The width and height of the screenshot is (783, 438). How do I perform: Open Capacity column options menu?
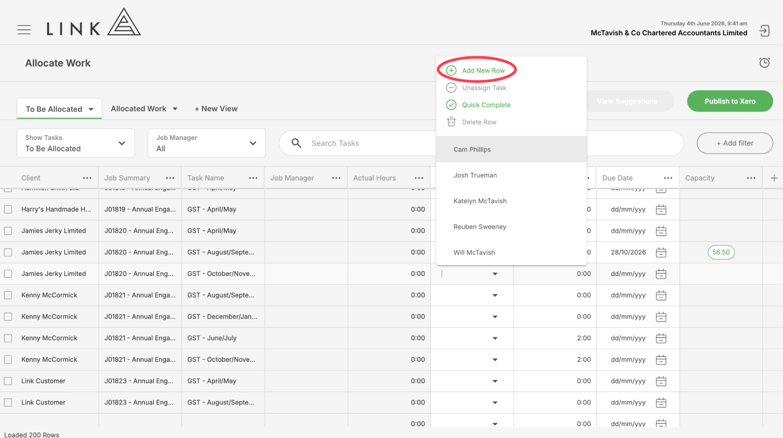(752, 178)
